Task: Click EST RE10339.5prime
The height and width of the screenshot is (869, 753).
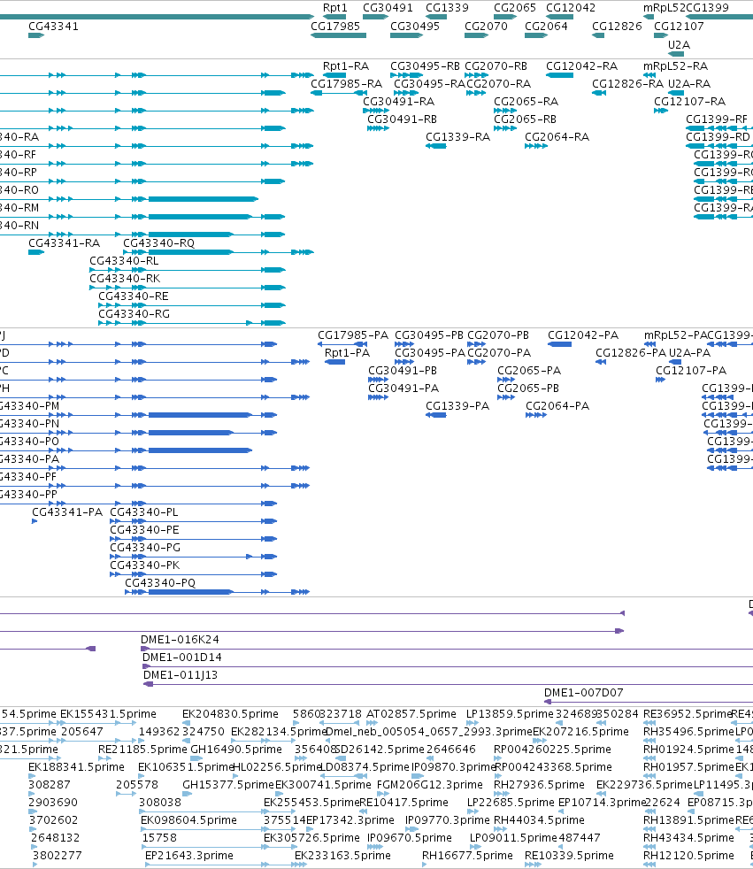Action: pyautogui.click(x=569, y=857)
